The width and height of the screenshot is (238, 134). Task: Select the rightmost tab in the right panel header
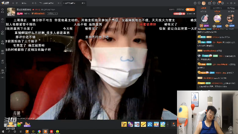coord(231,8)
